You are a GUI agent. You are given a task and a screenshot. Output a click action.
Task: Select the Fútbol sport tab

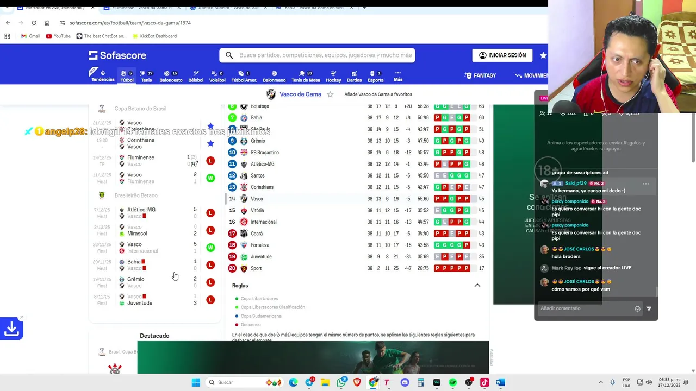[x=127, y=76]
